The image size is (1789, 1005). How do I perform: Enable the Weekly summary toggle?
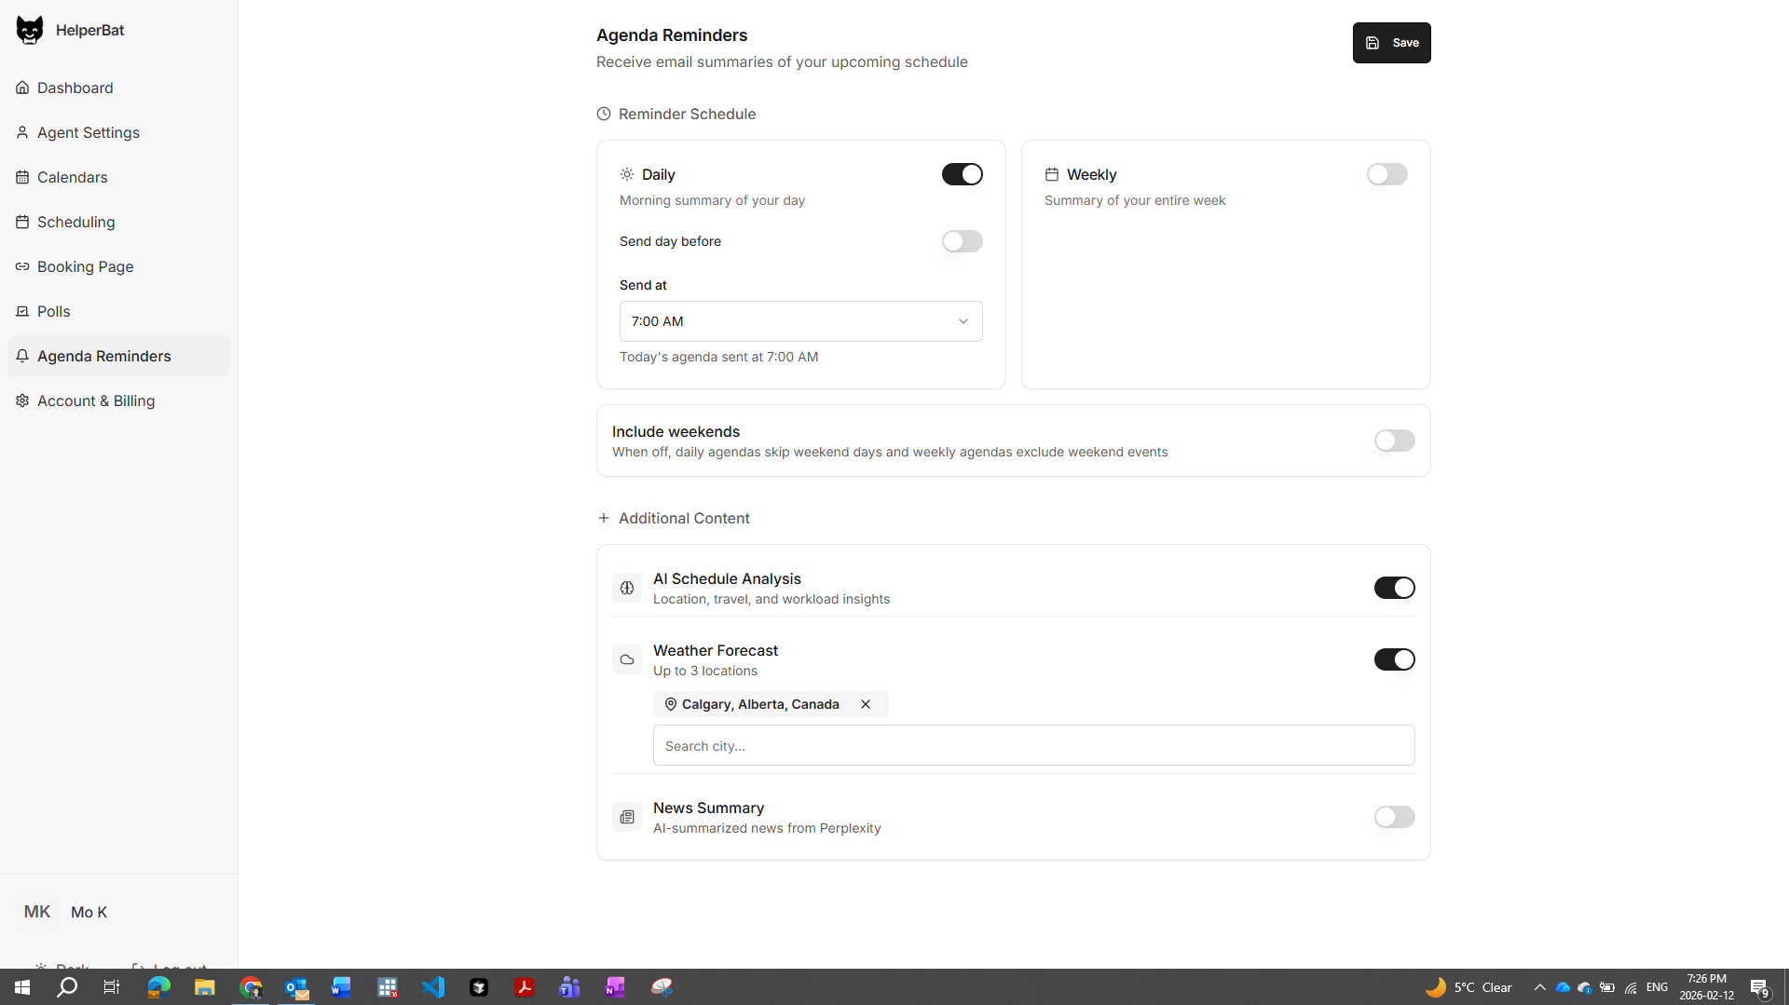(x=1386, y=174)
